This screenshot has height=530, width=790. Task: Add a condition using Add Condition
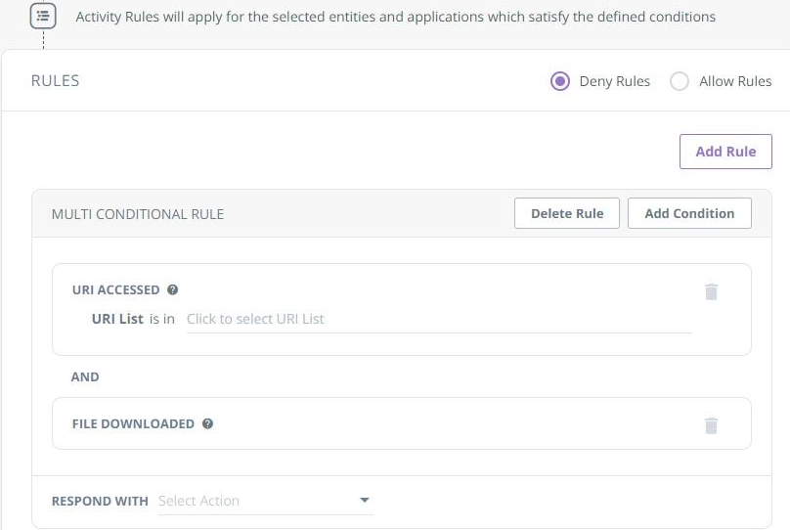coord(689,213)
